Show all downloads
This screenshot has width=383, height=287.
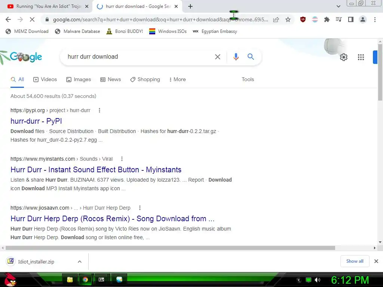(355, 261)
